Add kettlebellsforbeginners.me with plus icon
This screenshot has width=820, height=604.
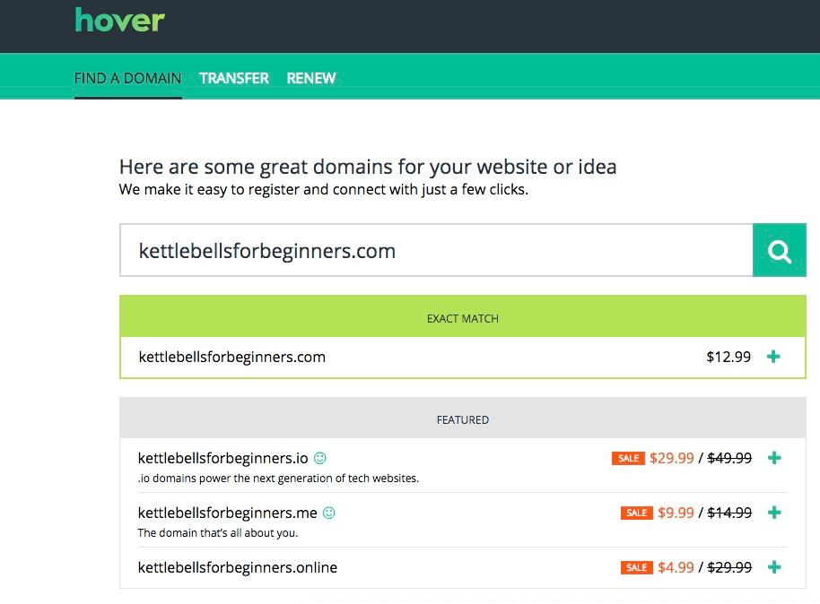(774, 513)
